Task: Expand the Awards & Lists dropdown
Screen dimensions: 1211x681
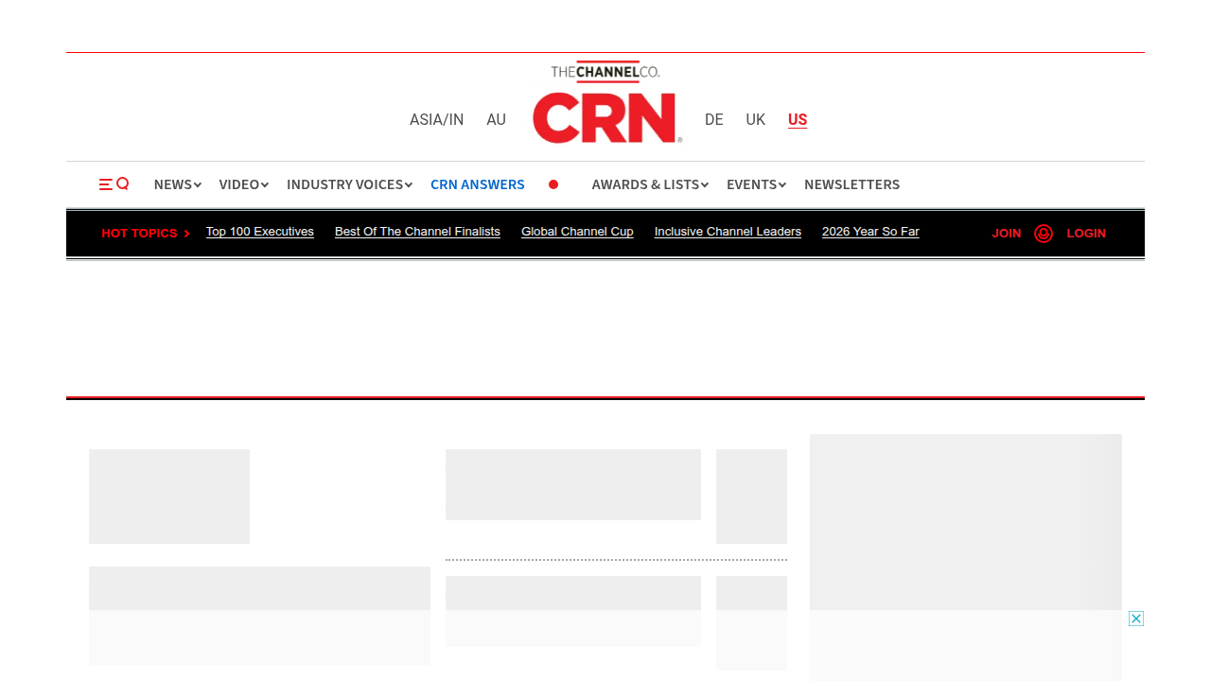Action: click(650, 184)
